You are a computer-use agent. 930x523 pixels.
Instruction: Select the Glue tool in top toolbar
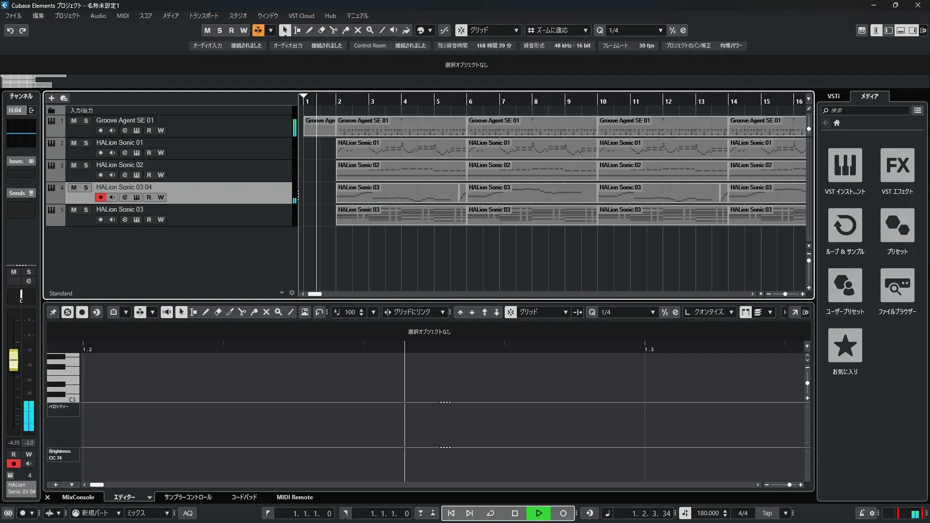345,30
